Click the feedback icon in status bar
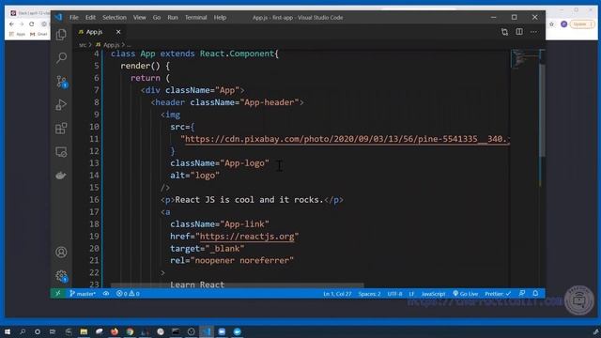The width and height of the screenshot is (601, 338). coord(522,294)
